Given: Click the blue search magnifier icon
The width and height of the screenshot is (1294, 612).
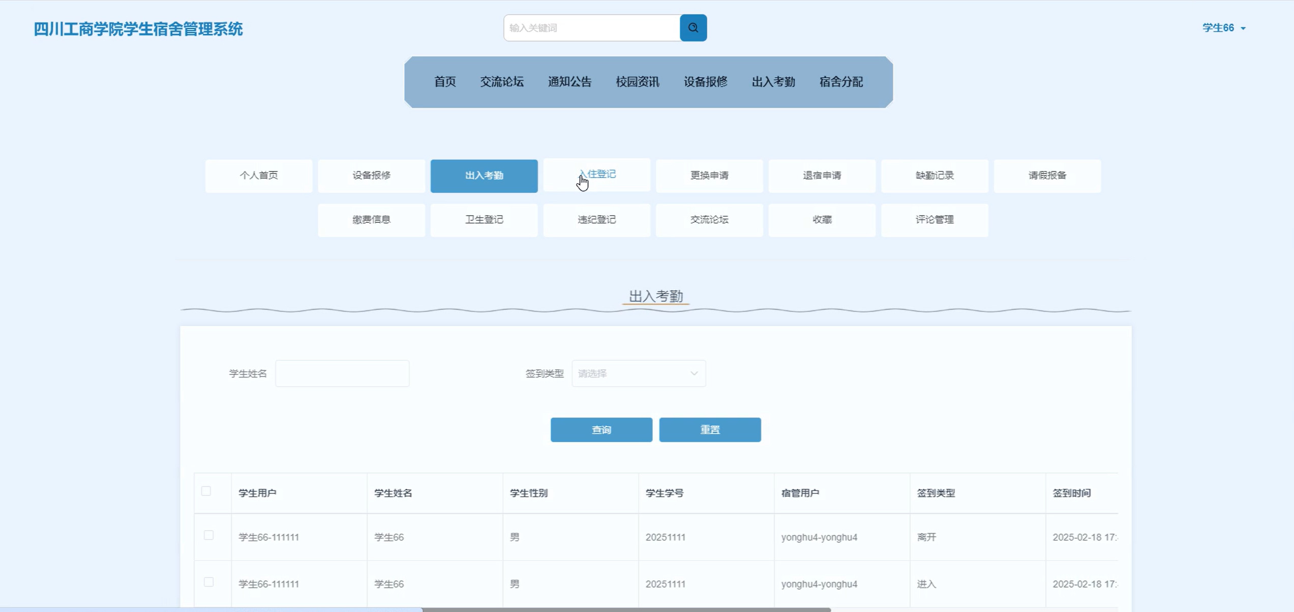Looking at the screenshot, I should tap(693, 27).
